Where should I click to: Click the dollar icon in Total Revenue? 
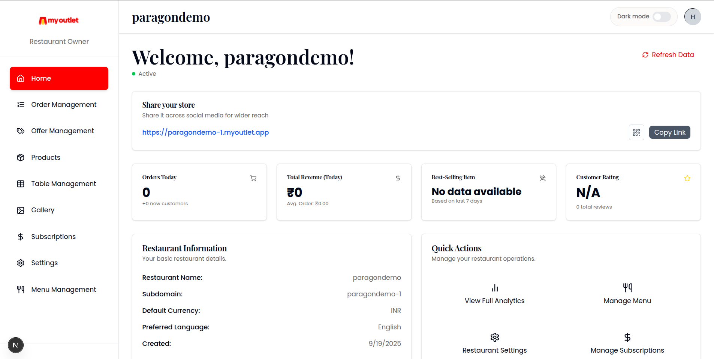click(398, 178)
